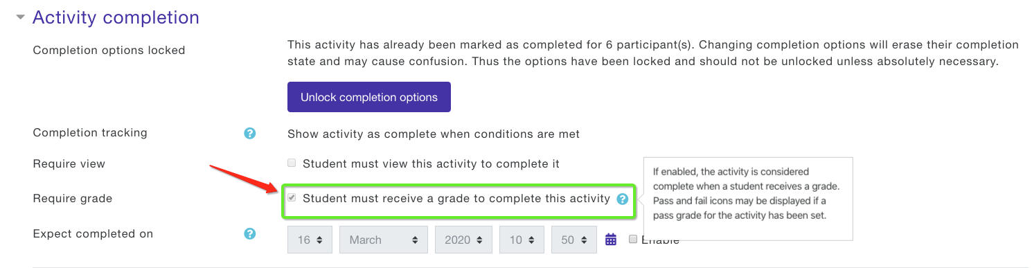This screenshot has height=268, width=1032.
Task: Tick the Require view checkbox
Action: [292, 163]
